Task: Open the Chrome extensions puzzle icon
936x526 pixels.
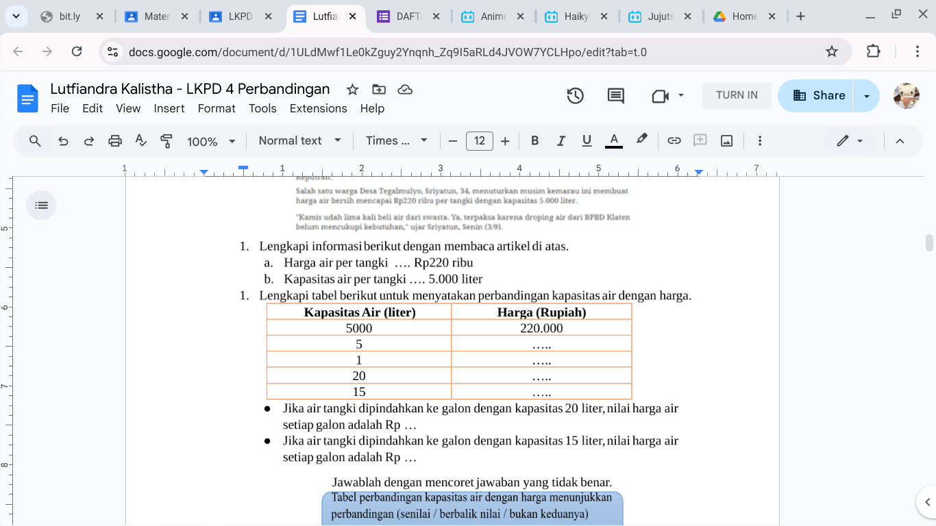Action: coord(874,51)
